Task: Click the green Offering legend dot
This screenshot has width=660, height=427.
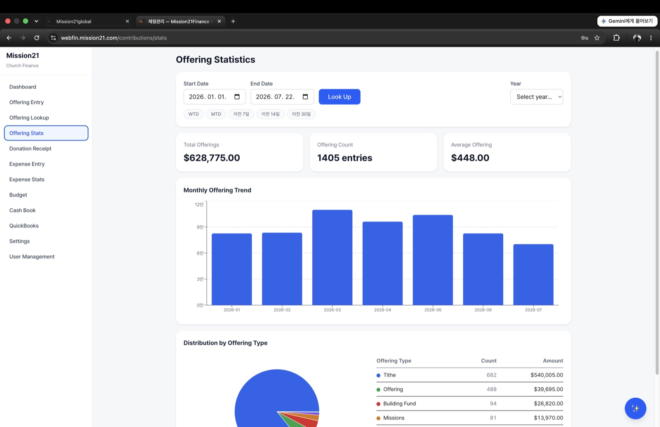Action: [378, 389]
